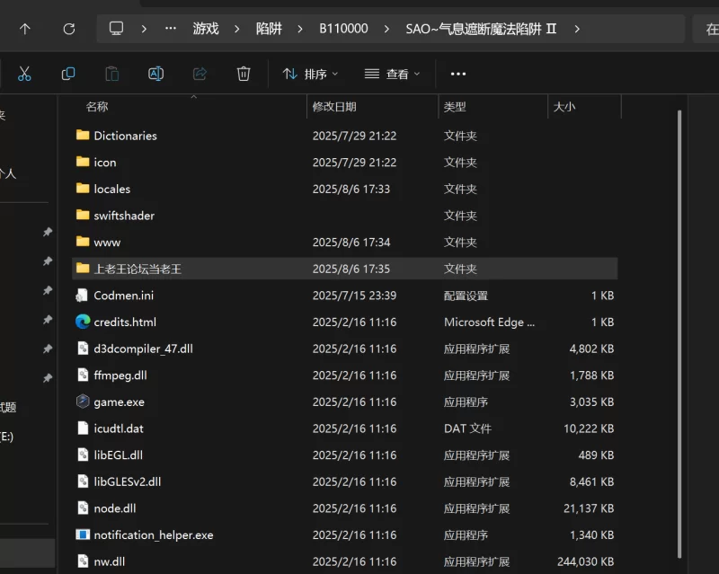The width and height of the screenshot is (719, 574).
Task: Click the This PC monitor icon in address bar
Action: (116, 29)
